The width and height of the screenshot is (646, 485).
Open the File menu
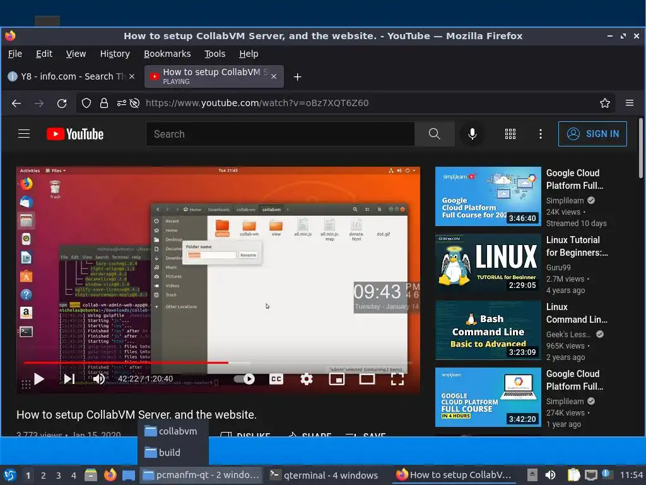[x=15, y=54]
